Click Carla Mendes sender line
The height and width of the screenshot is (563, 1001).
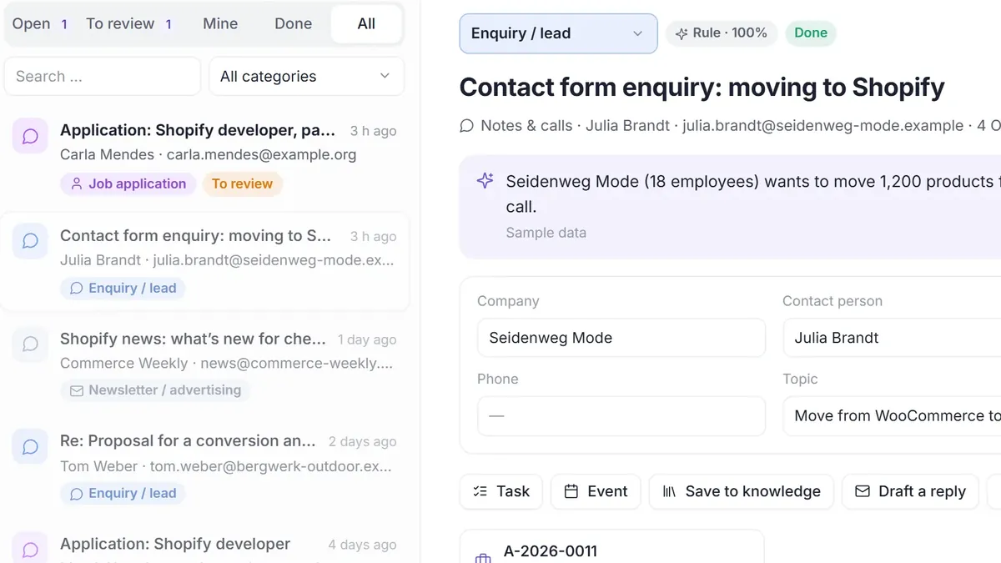[208, 154]
